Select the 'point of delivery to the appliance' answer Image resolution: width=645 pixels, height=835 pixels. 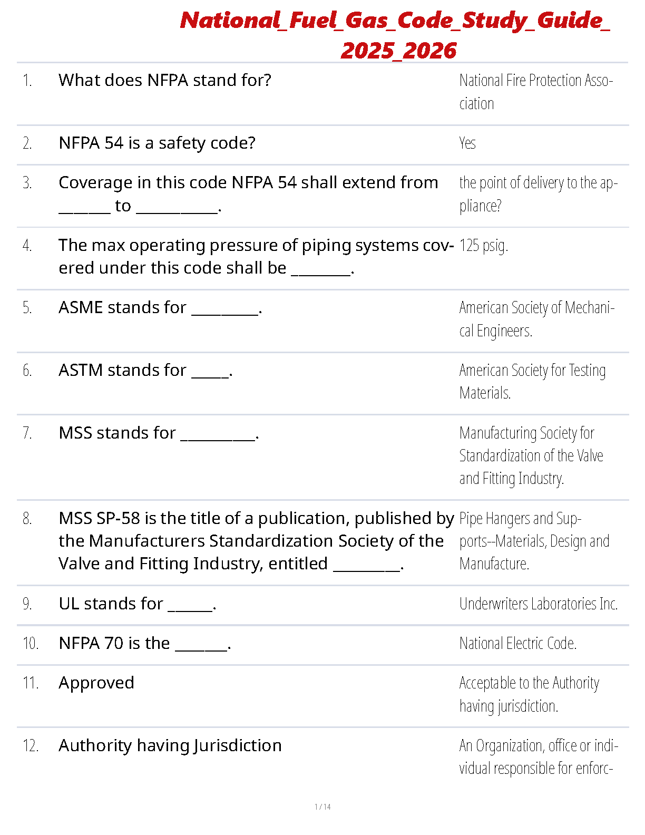537,193
